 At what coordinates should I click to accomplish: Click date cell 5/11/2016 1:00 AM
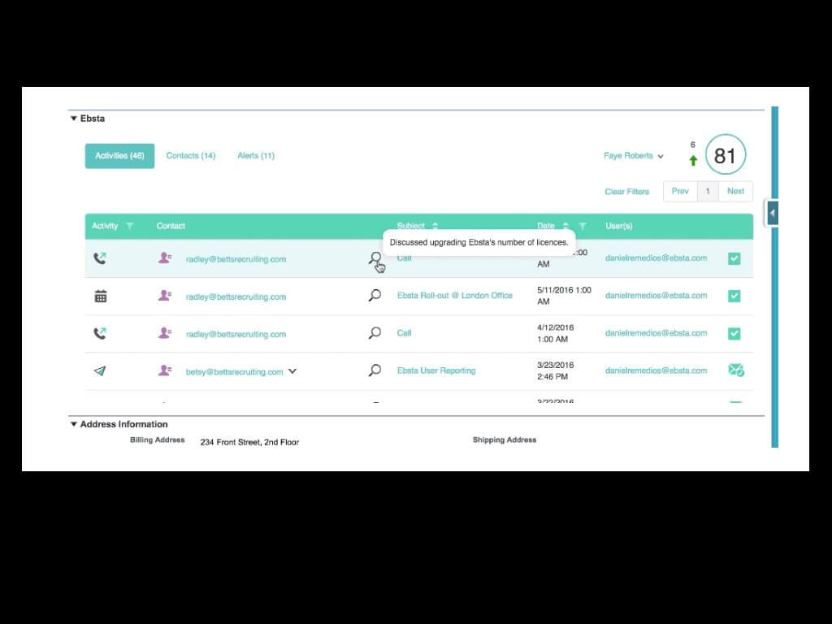pyautogui.click(x=564, y=296)
